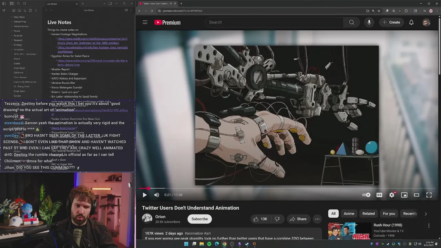This screenshot has height=248, width=441.
Task: Toggle the YouTube autoplay switch
Action: (x=366, y=195)
